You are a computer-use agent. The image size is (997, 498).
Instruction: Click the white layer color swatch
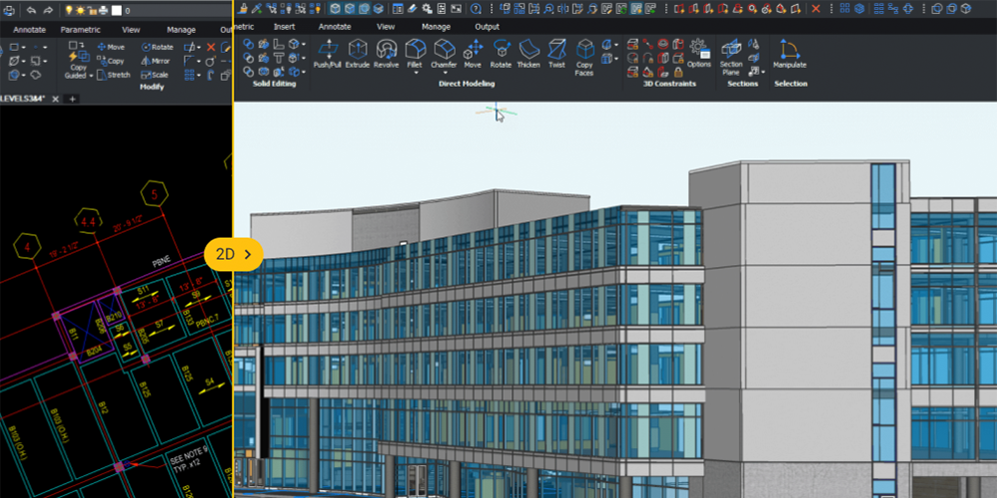[x=117, y=10]
